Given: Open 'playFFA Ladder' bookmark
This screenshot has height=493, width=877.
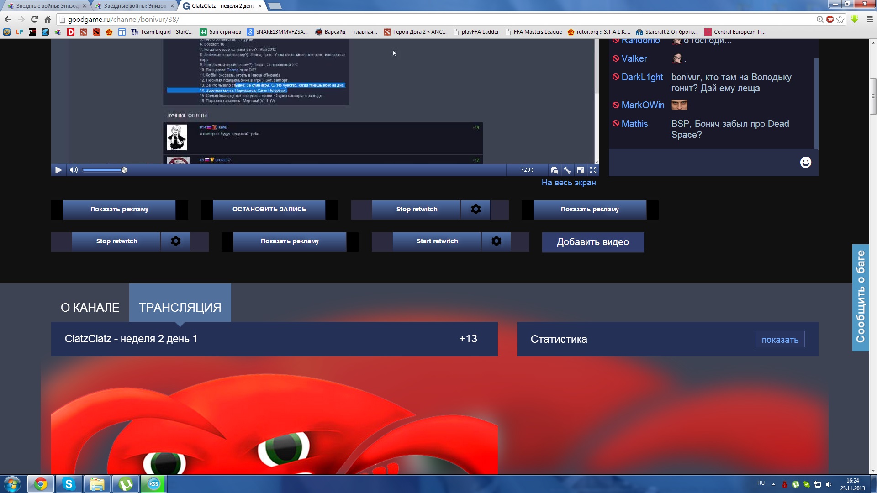Looking at the screenshot, I should (476, 32).
